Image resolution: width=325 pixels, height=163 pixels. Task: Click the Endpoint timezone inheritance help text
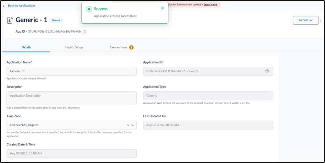tap(69, 134)
